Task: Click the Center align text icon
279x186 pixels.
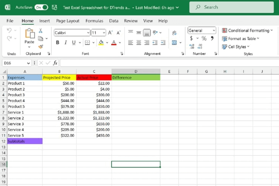Action: [x=138, y=43]
